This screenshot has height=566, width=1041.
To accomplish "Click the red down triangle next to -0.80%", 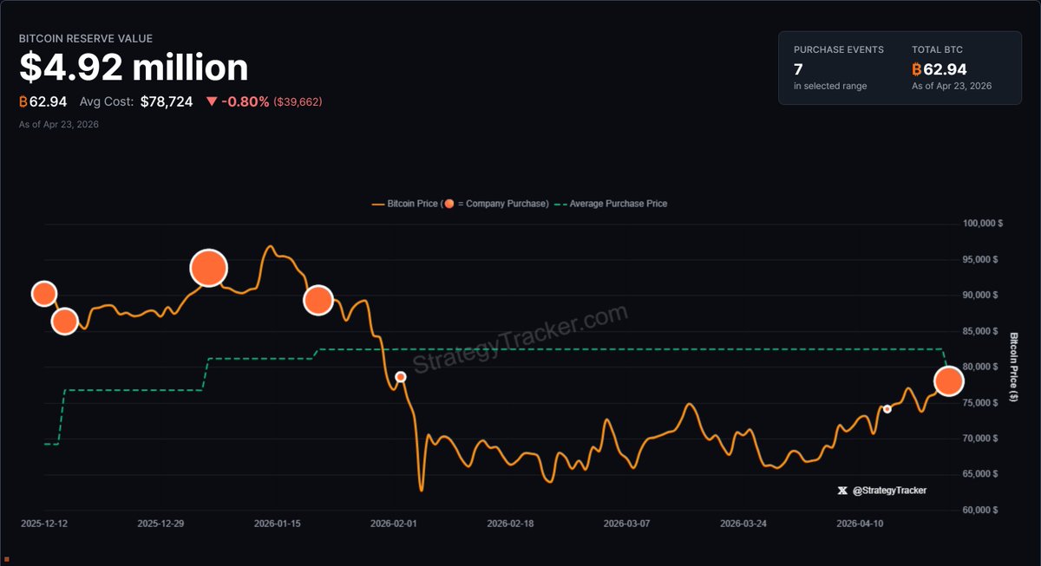I will [x=212, y=101].
